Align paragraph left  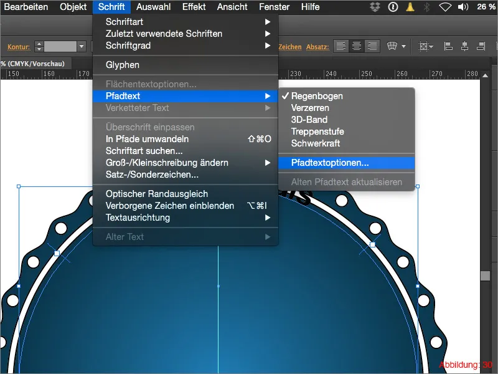341,46
